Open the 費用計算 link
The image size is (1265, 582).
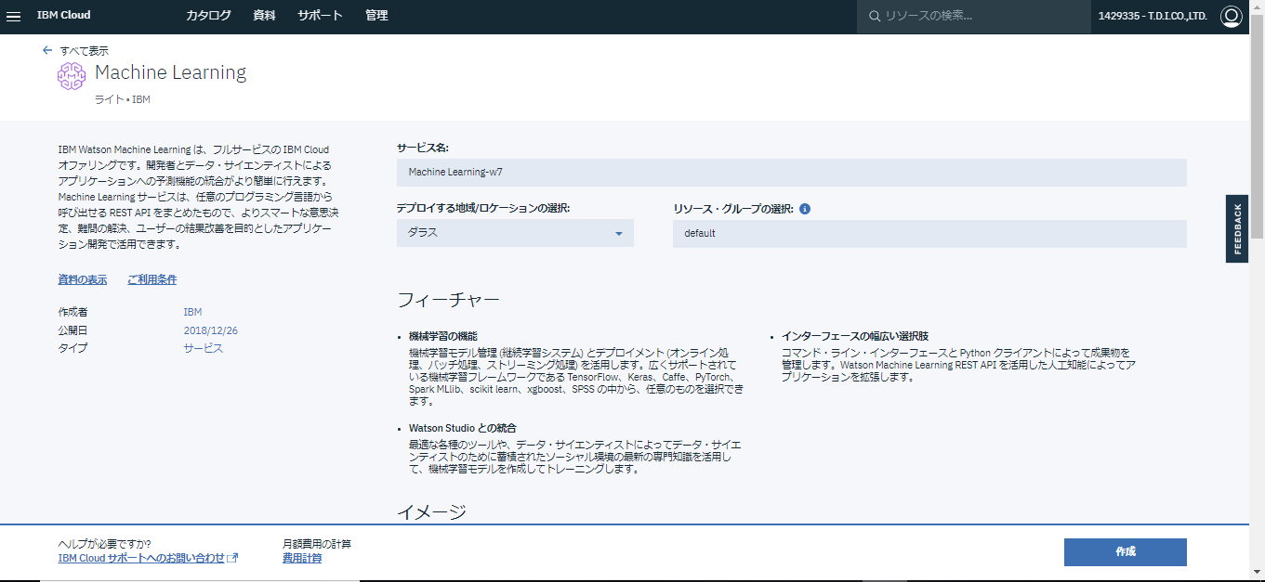(302, 558)
